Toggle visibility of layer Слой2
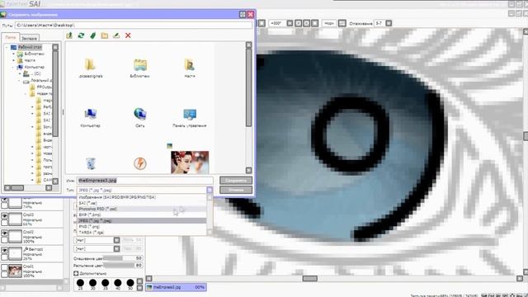Screen dimensions: 528x297 (x=4, y=233)
